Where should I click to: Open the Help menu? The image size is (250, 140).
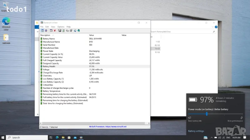68,27
